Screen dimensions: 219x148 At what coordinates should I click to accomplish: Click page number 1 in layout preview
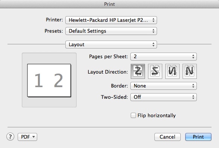point(39,80)
